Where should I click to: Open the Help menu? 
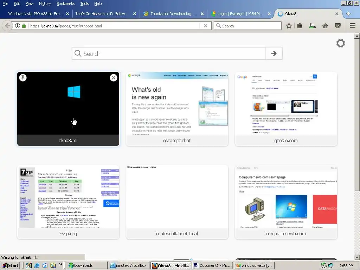coord(98,4)
